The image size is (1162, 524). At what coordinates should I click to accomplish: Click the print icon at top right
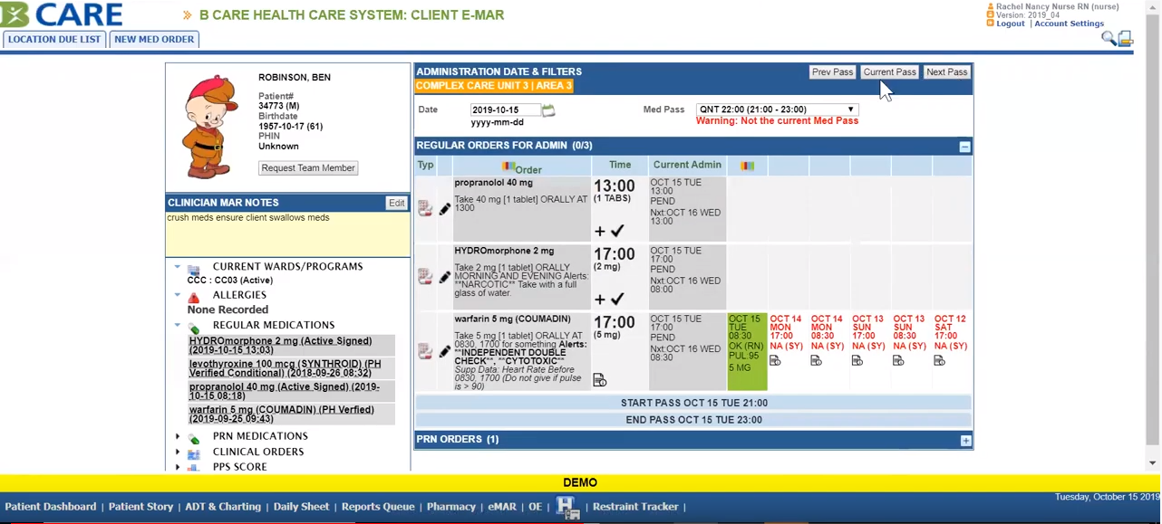point(1125,38)
